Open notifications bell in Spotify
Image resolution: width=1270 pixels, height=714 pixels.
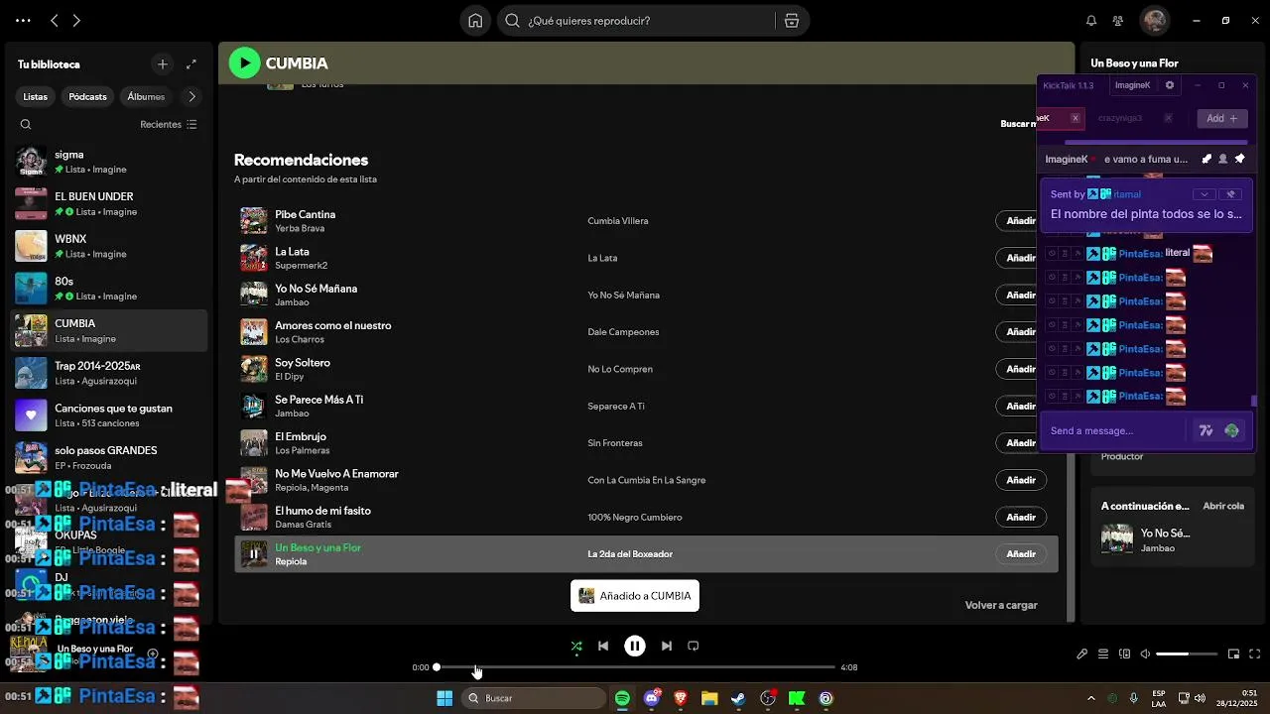point(1091,21)
